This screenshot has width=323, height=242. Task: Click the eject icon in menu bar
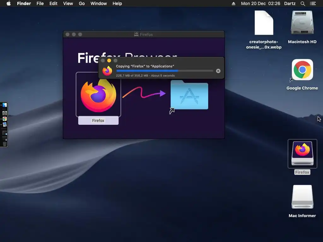point(233,3)
